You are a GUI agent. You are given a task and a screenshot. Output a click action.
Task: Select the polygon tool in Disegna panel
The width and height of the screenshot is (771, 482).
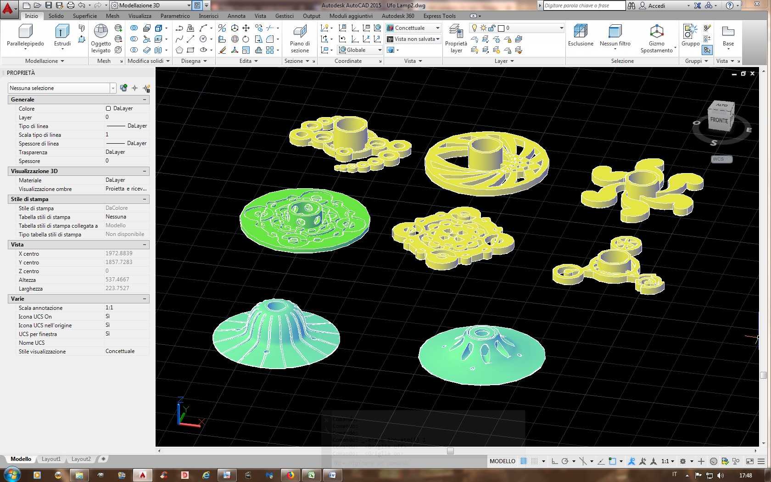(x=179, y=50)
